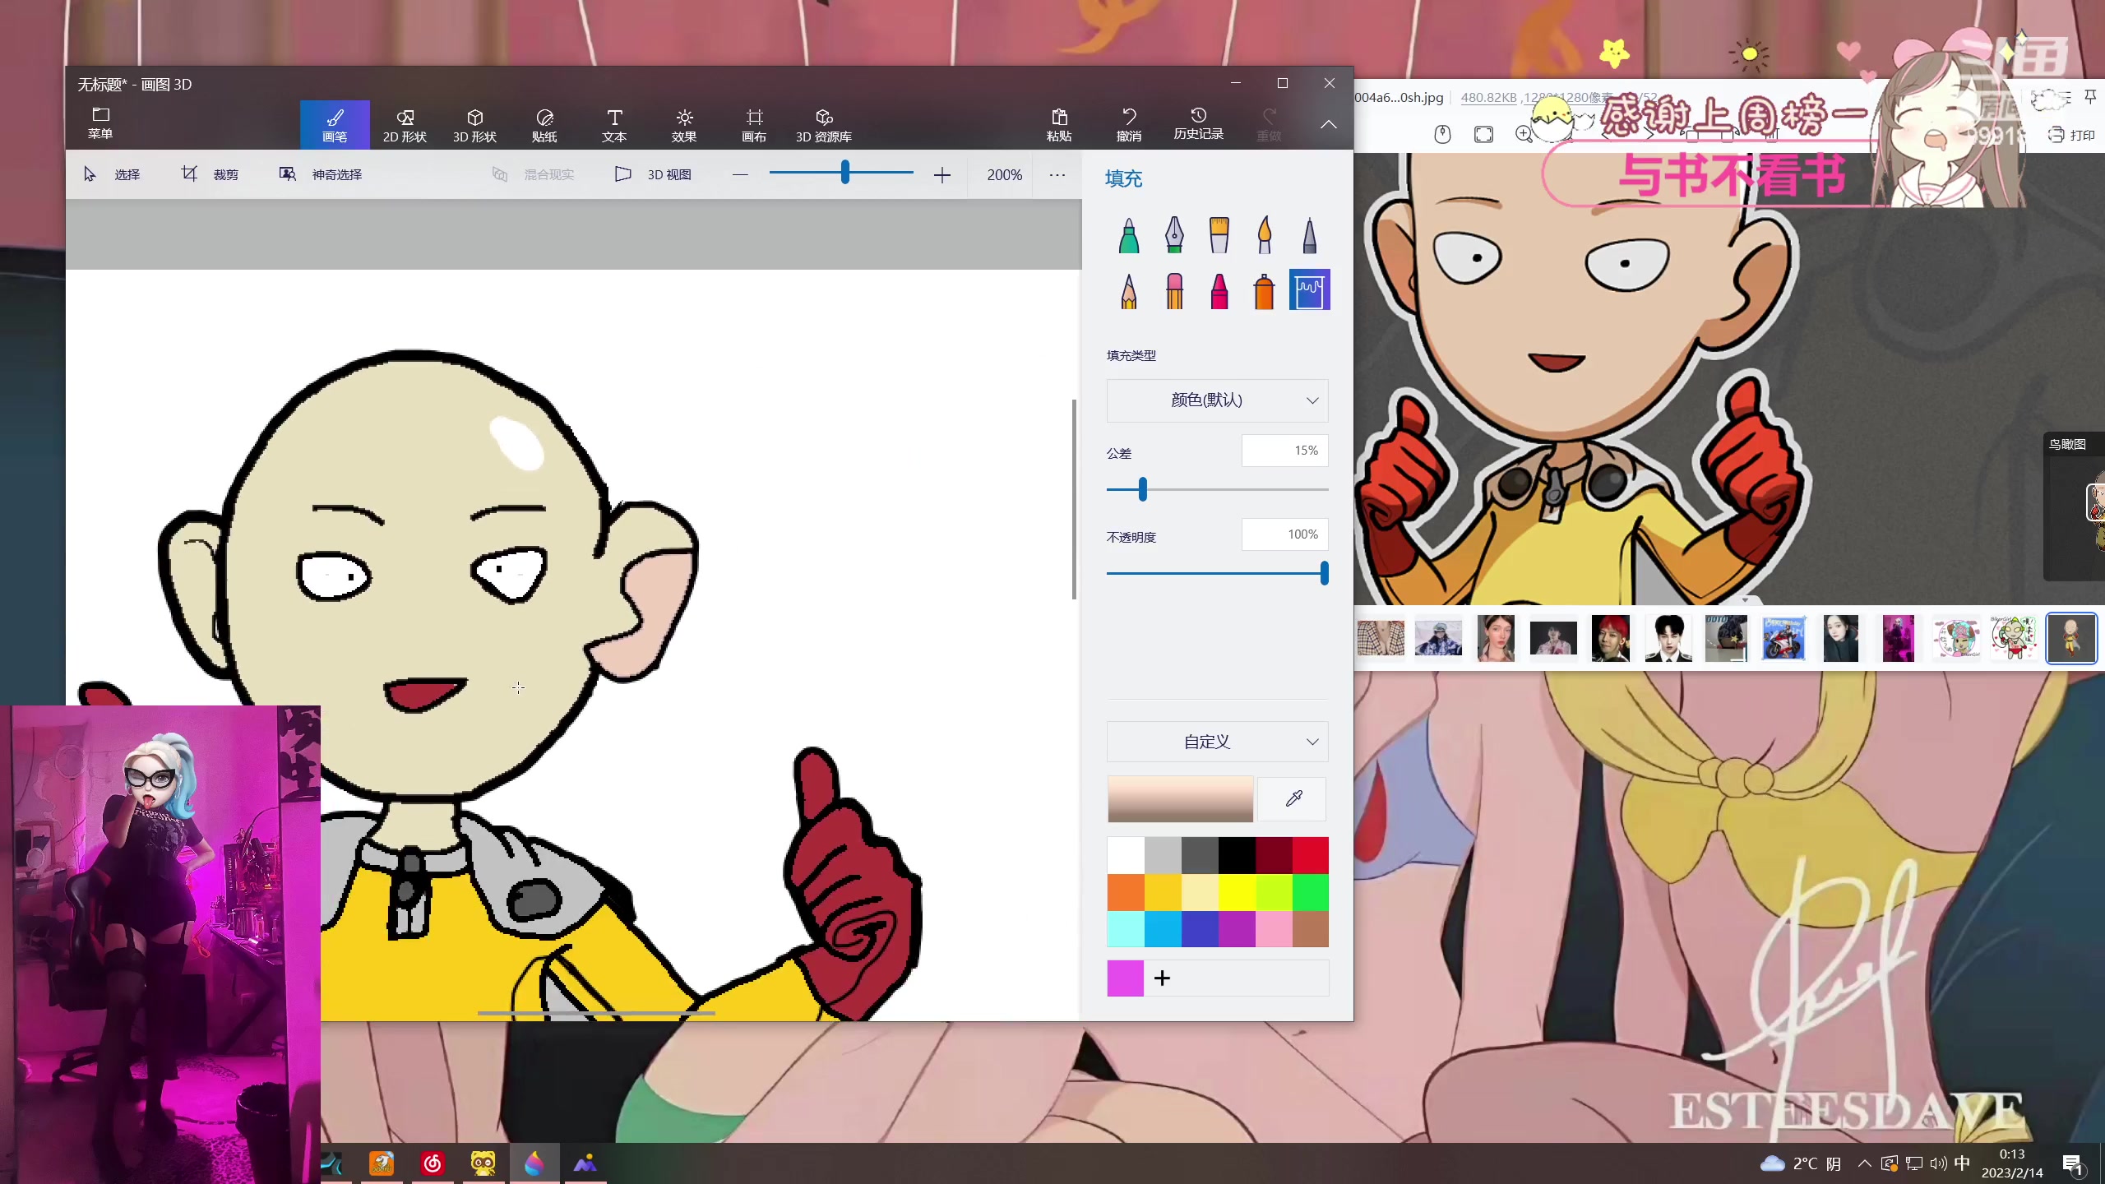Screen dimensions: 2105x1184
Task: Click the canvas zoom slider handle
Action: (x=844, y=173)
